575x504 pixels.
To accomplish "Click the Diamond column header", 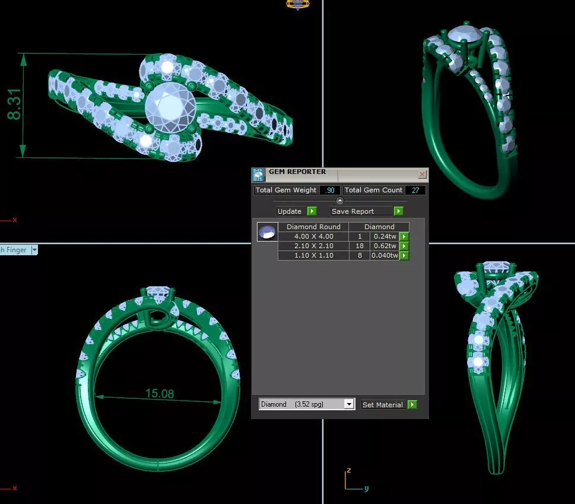I will tap(379, 227).
